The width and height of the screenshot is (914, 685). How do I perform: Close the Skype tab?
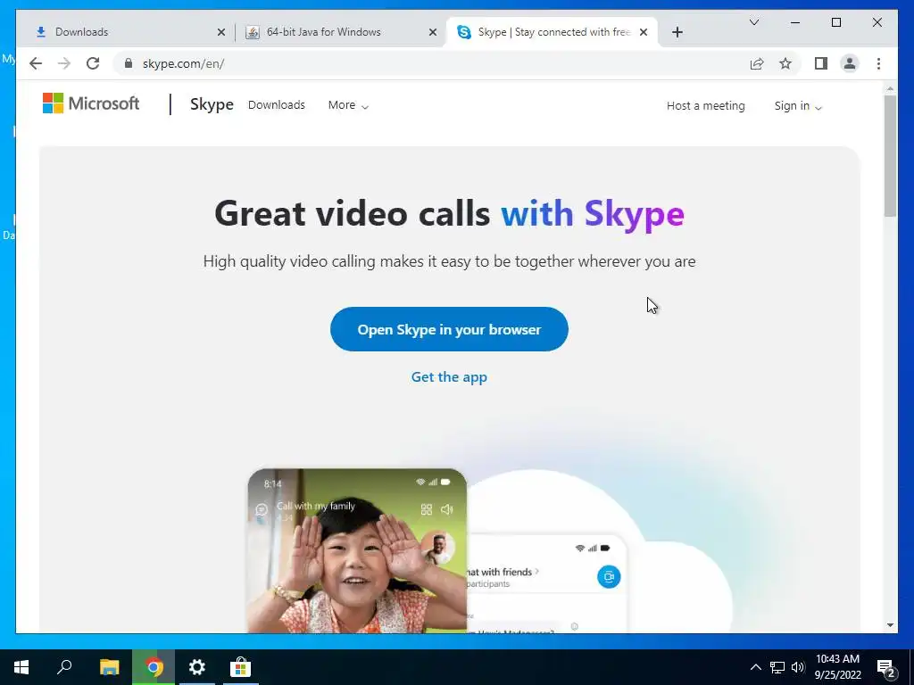click(x=644, y=32)
